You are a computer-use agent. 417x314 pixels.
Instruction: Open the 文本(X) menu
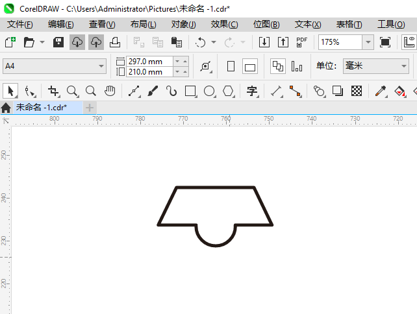click(308, 25)
